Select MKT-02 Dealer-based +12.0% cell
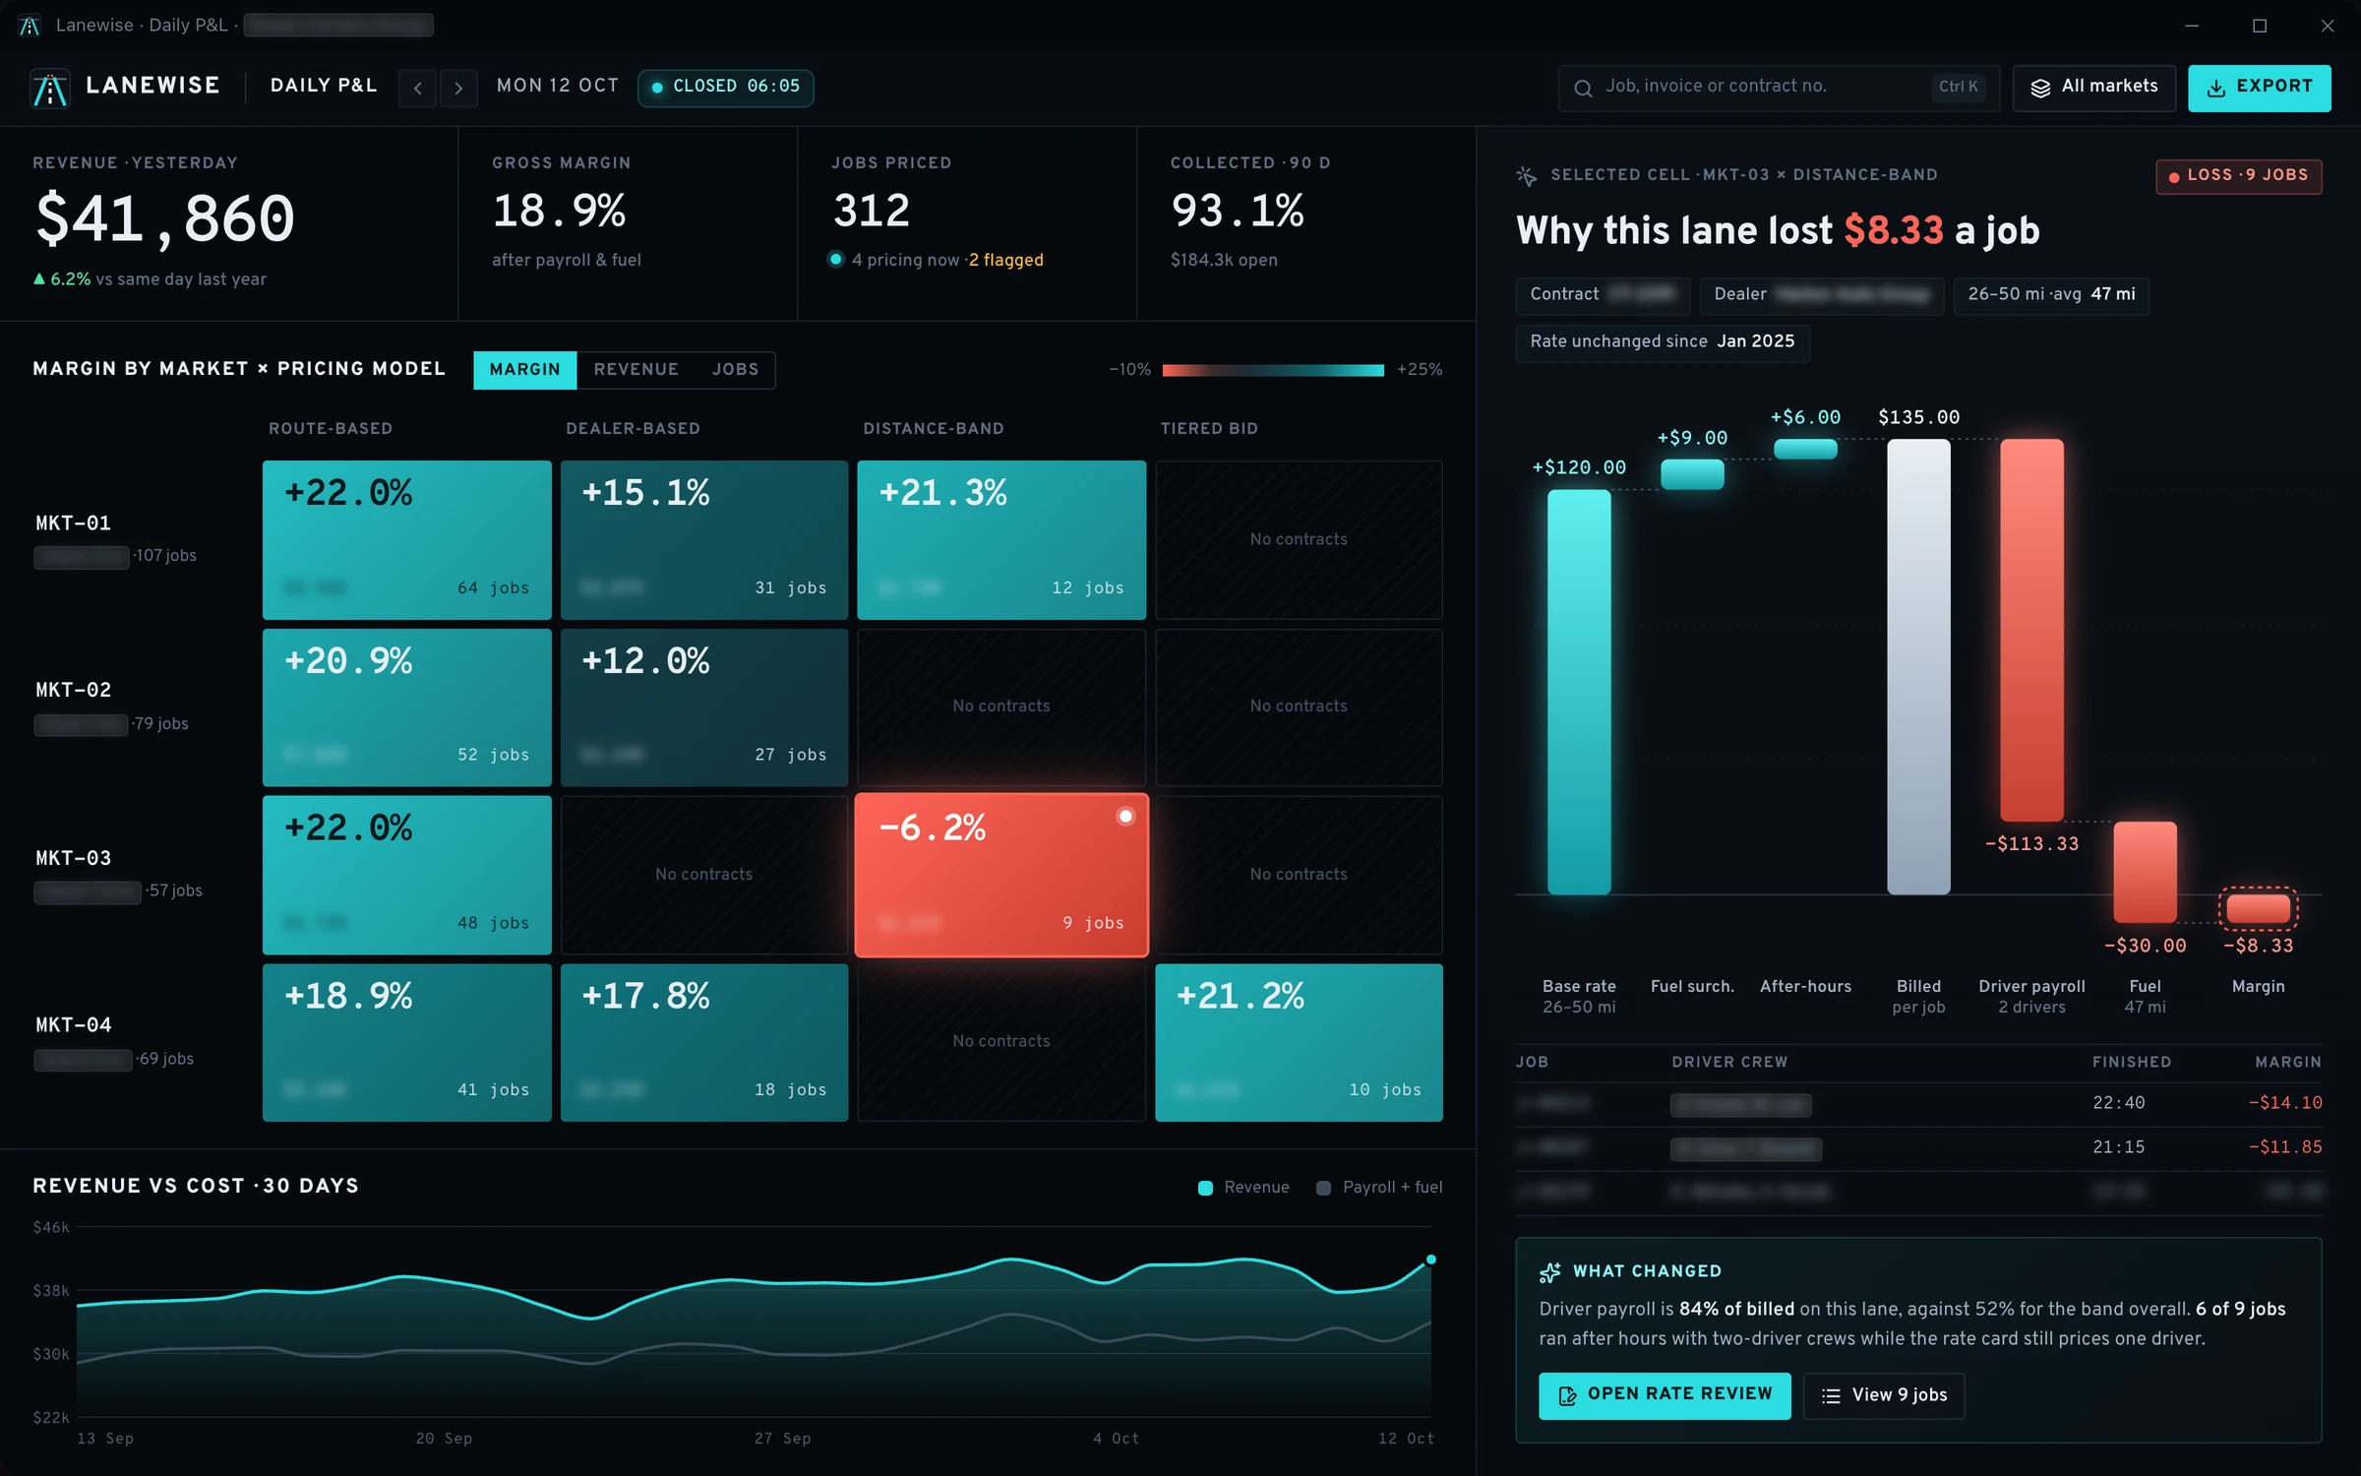The width and height of the screenshot is (2361, 1476). coord(704,707)
